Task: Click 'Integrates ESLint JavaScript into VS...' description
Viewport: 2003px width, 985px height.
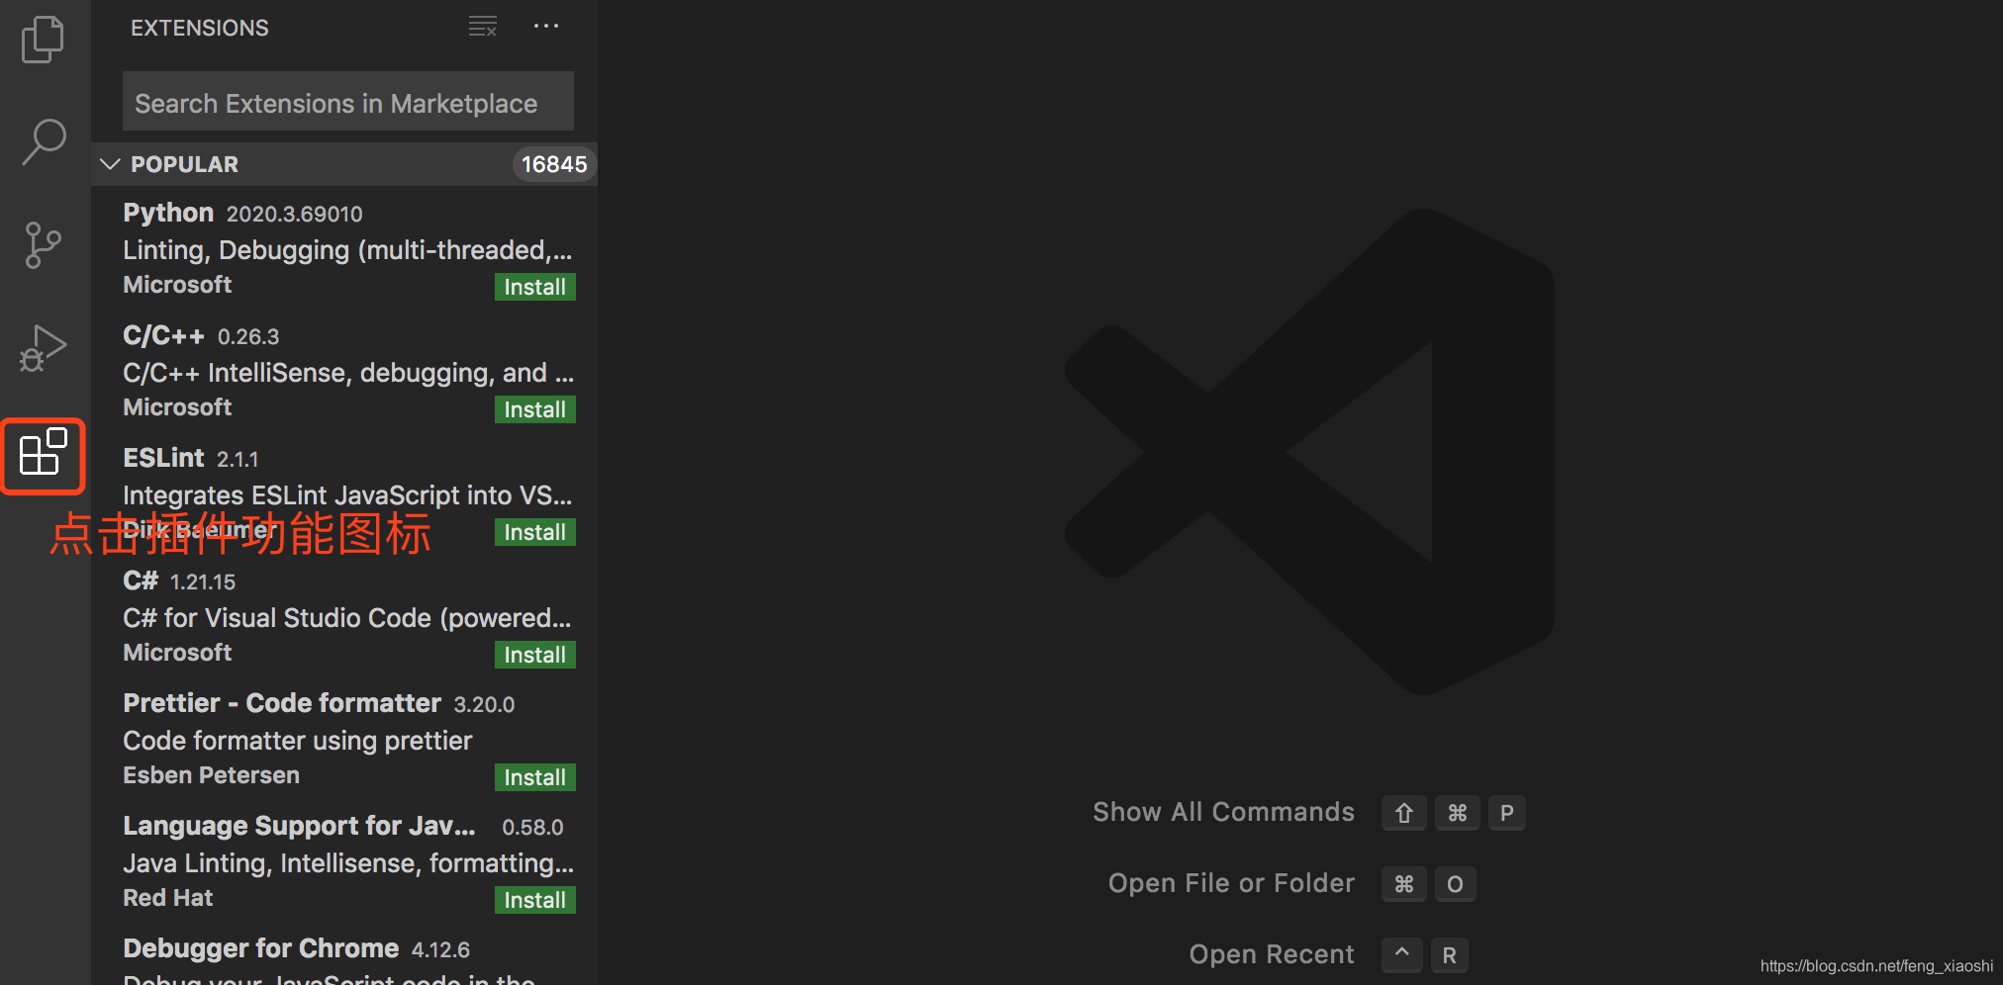Action: click(x=347, y=495)
